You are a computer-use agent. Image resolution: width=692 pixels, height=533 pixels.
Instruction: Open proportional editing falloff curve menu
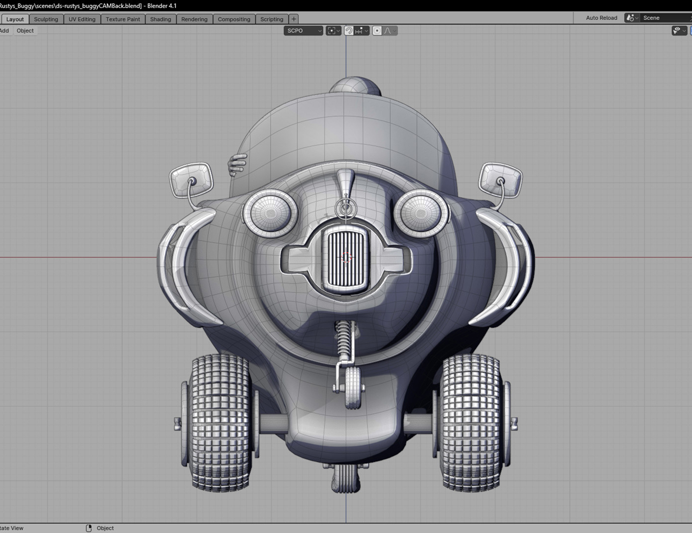click(x=390, y=31)
